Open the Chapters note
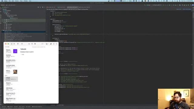The image size is (194, 109). 11,84
